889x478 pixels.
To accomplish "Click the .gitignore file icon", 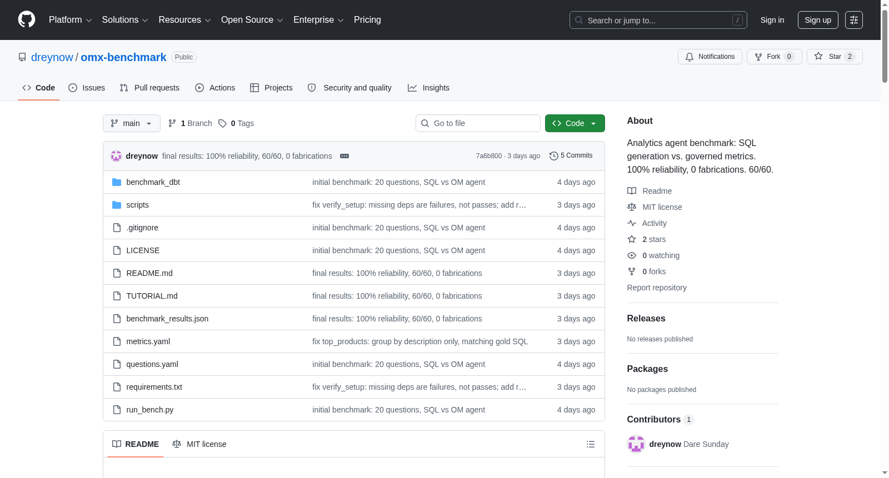I will pos(117,228).
